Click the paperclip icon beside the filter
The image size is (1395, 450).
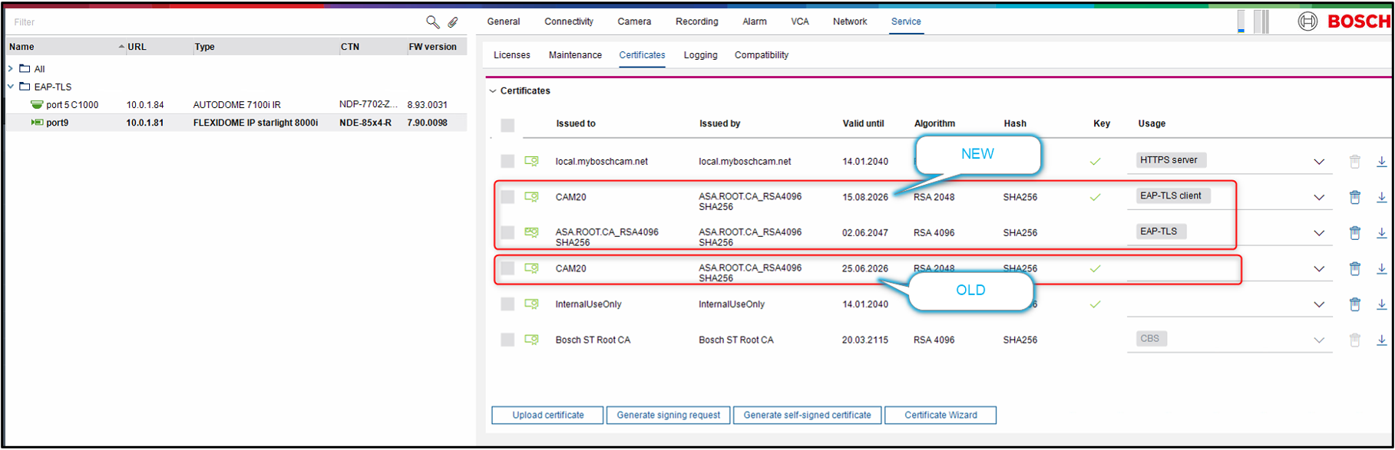(x=453, y=22)
